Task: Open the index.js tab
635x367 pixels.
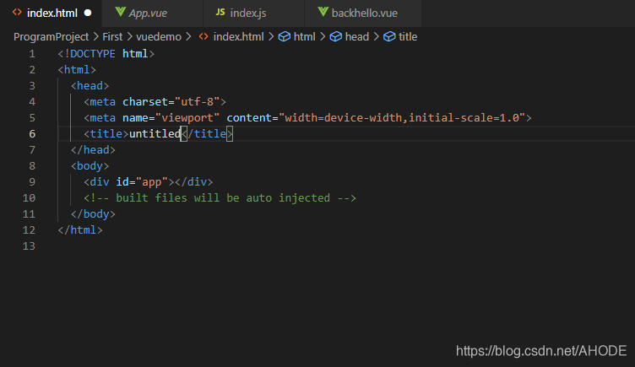Action: coord(253,13)
